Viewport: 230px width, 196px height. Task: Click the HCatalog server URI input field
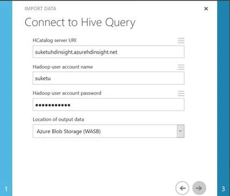[109, 52]
